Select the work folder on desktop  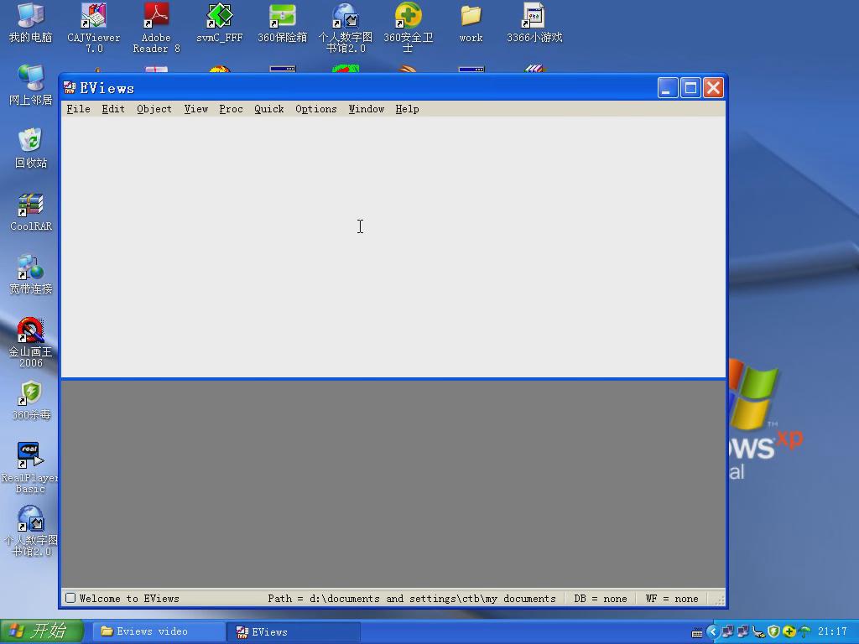(x=471, y=23)
